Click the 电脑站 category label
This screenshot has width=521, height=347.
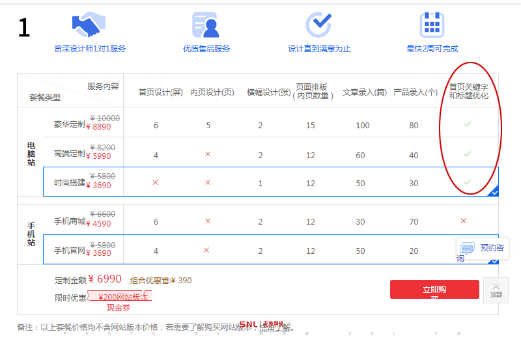(x=31, y=153)
